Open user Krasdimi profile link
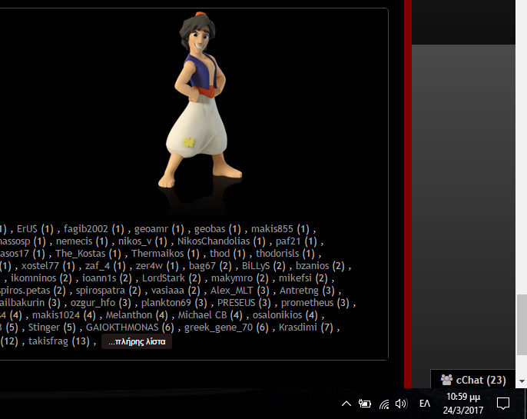This screenshot has width=527, height=419. [x=298, y=328]
